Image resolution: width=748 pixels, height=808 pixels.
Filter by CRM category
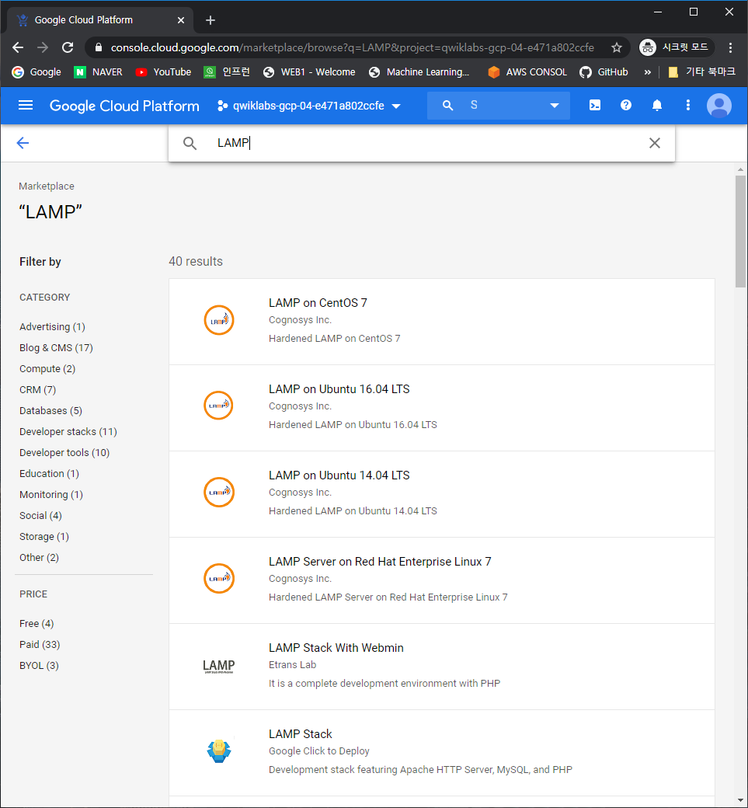click(x=37, y=389)
